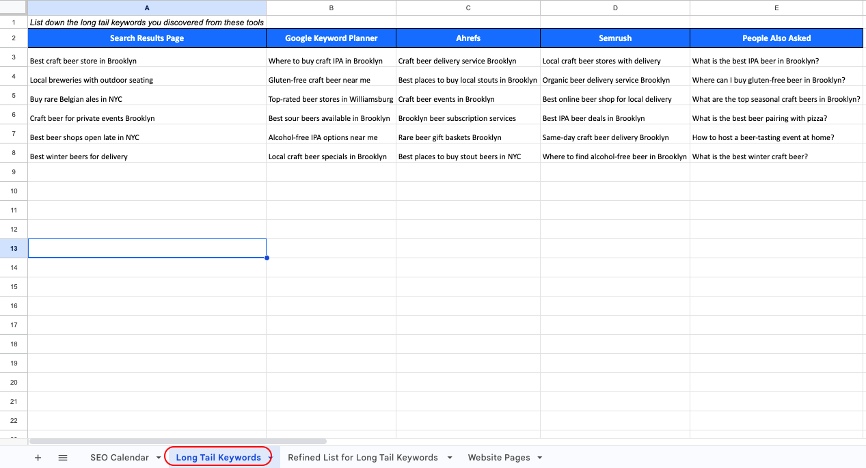Image resolution: width=866 pixels, height=468 pixels.
Task: Select column A header
Action: point(147,8)
